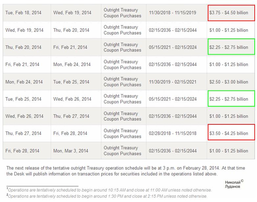Viewport: 257px width, 202px height.
Task: Select the Fri, Feb 28, 2014 settlement date cell
Action: click(x=70, y=134)
